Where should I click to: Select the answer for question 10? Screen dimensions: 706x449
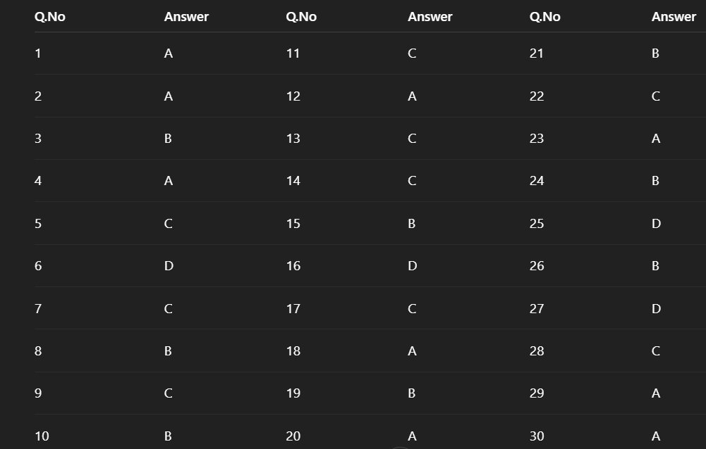[168, 436]
